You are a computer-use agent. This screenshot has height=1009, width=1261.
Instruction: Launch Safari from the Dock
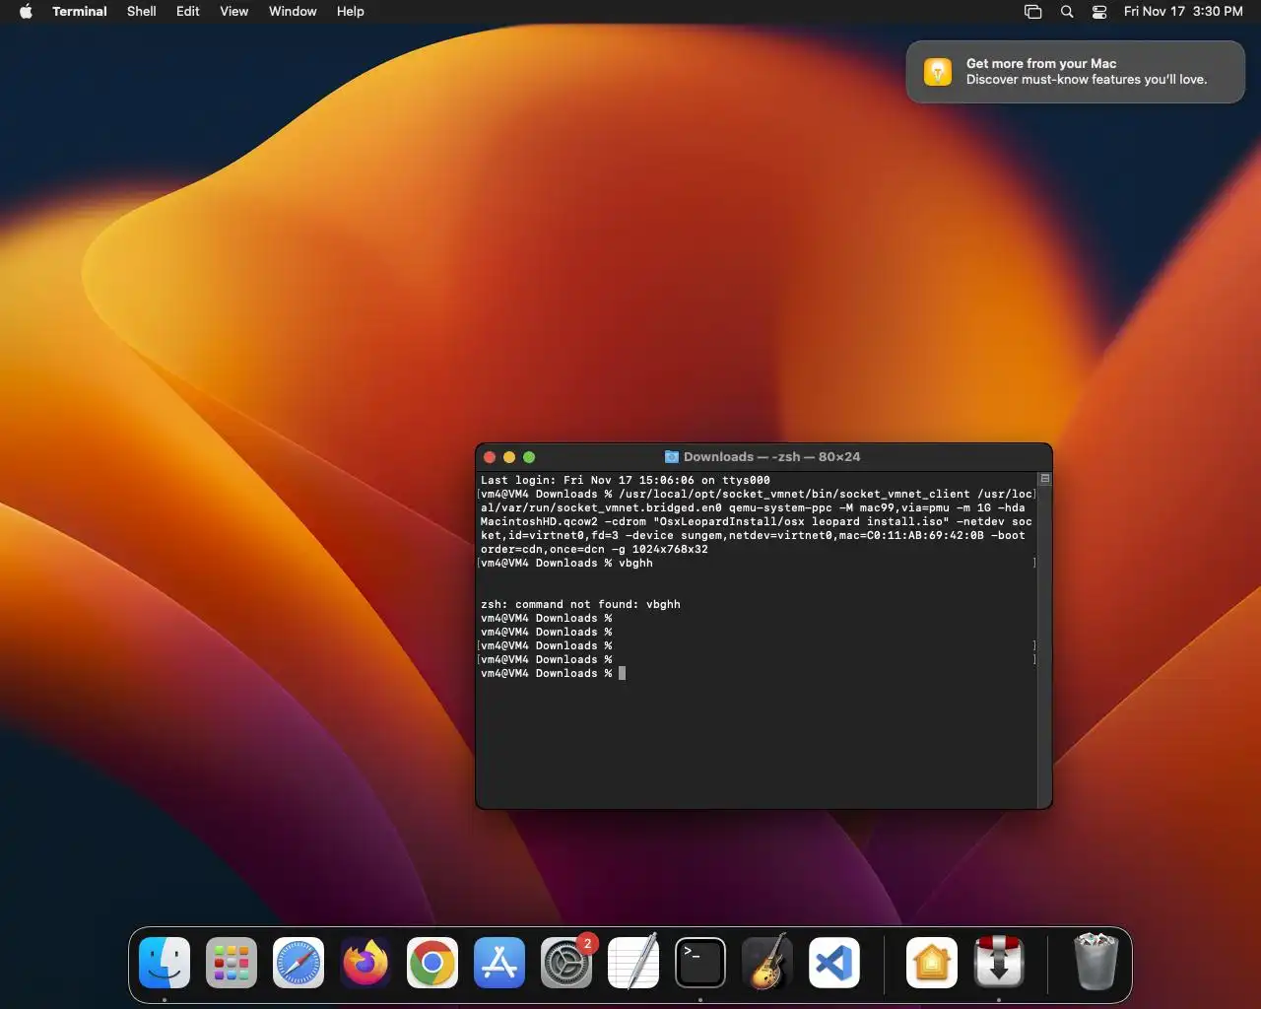[x=299, y=963]
